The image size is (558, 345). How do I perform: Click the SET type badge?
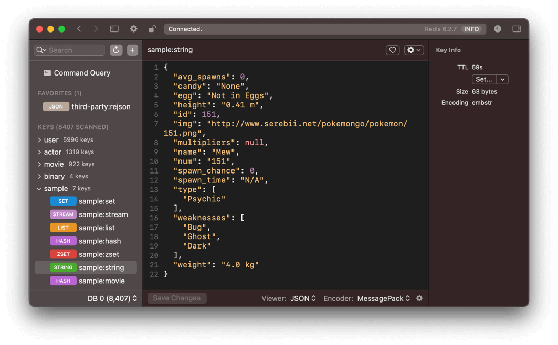click(x=63, y=201)
